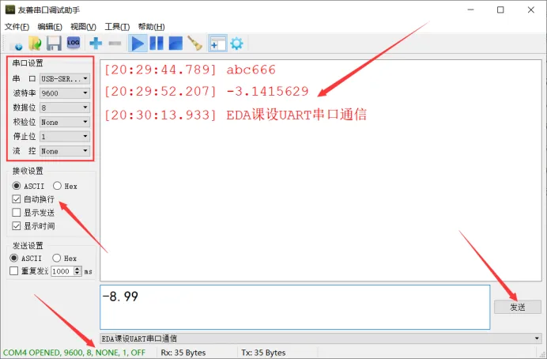The image size is (547, 359).
Task: Expand the 校验位 None dropdown
Action: coord(65,122)
